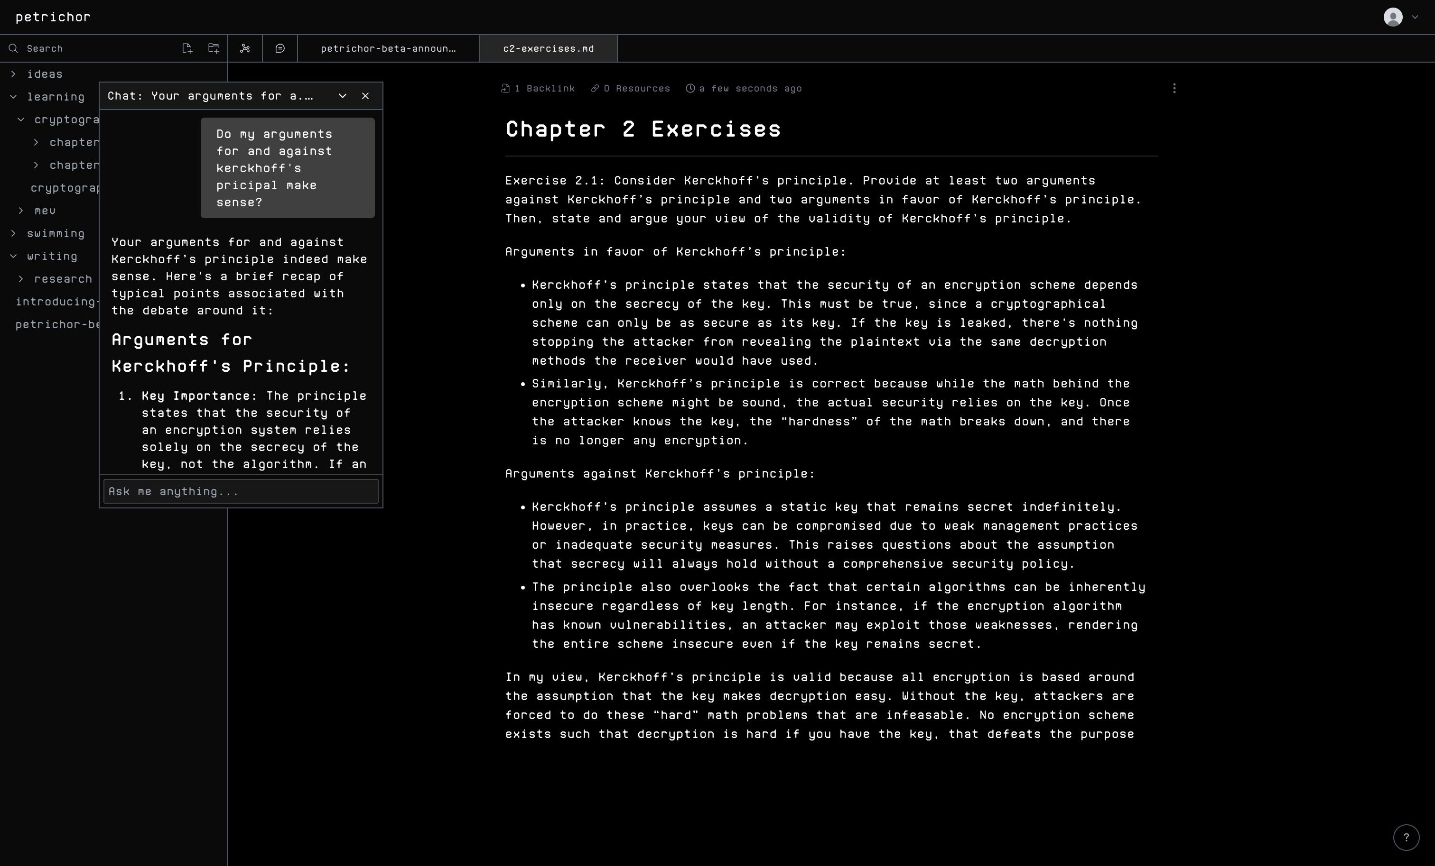Focus the Ask me anything input
The image size is (1435, 866).
click(x=241, y=491)
